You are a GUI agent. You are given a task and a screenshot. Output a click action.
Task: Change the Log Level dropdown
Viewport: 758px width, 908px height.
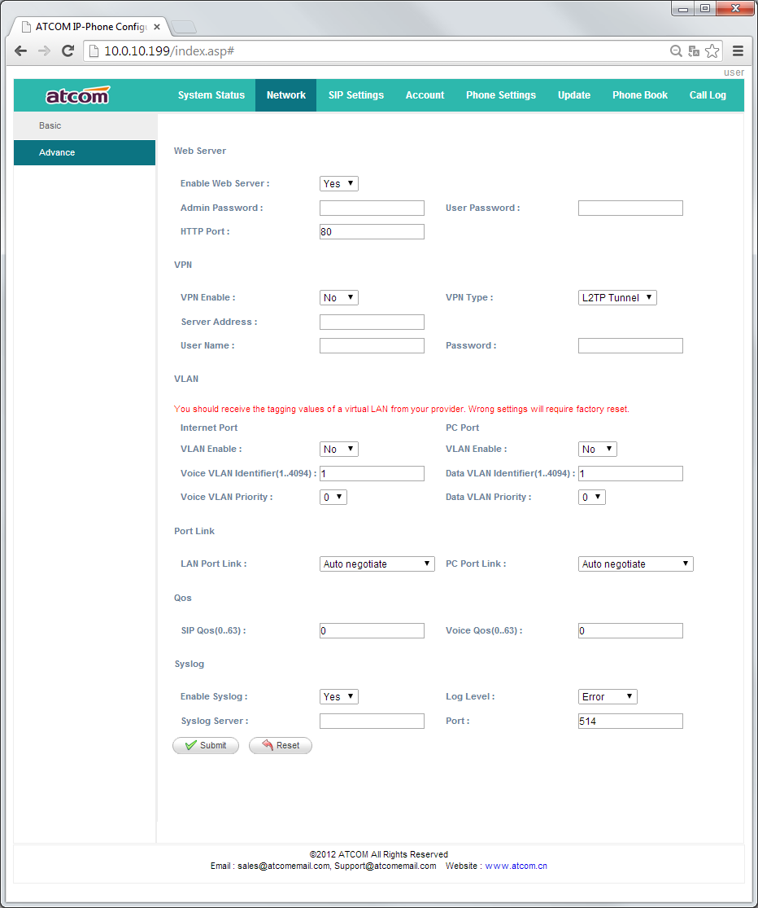(x=608, y=697)
